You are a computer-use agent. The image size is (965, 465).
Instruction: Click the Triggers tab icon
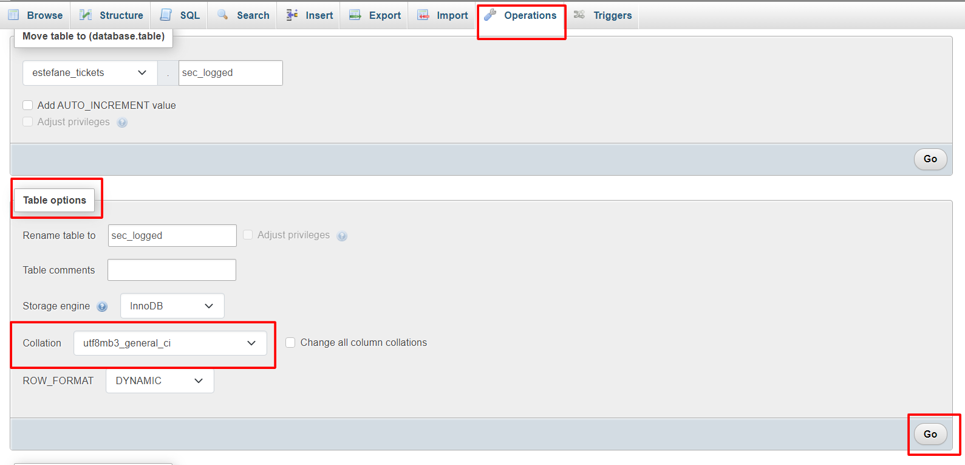tap(579, 15)
